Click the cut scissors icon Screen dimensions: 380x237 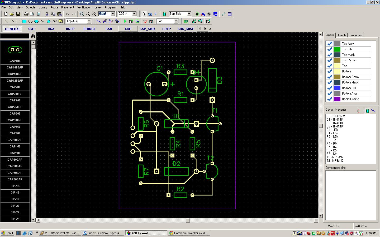click(x=47, y=14)
